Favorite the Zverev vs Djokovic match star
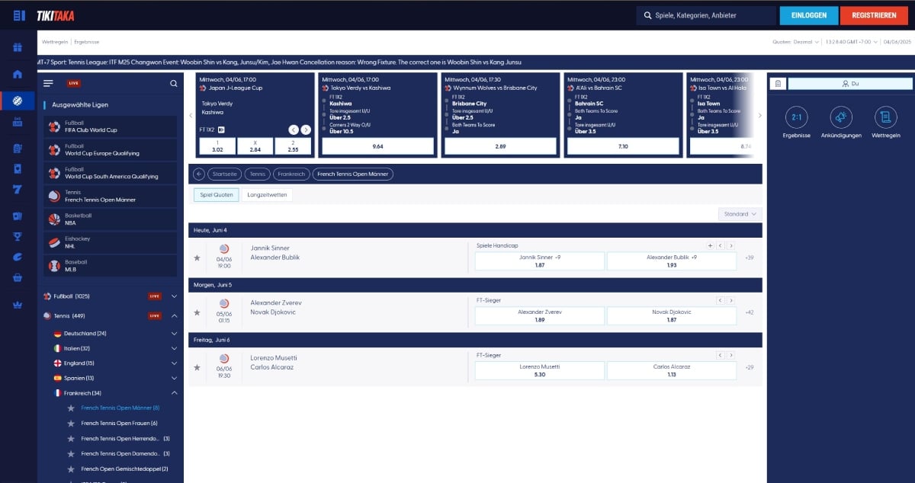This screenshot has height=483, width=915. [x=197, y=312]
